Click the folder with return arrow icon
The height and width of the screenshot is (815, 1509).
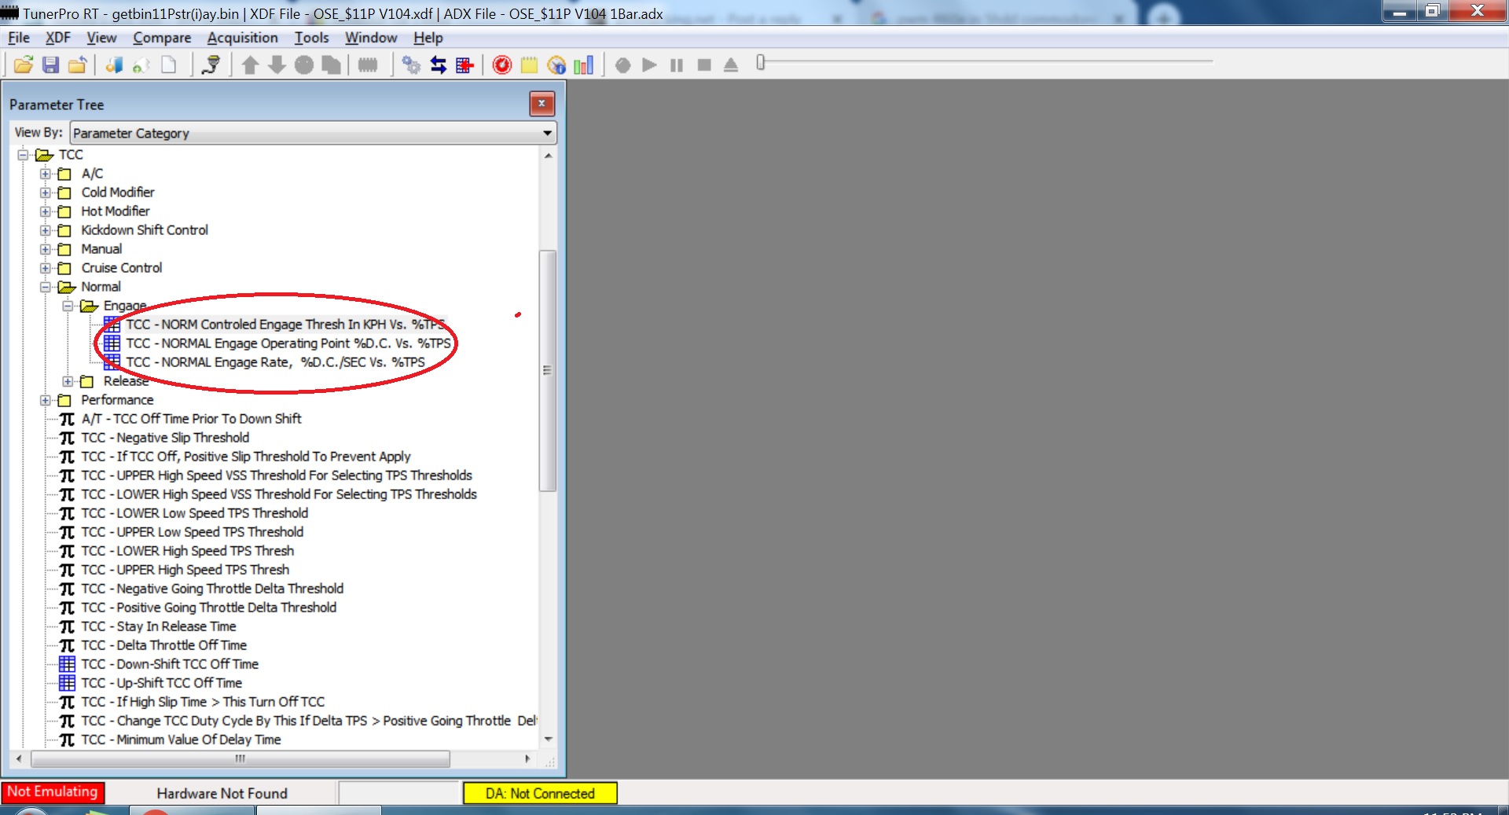coord(77,65)
